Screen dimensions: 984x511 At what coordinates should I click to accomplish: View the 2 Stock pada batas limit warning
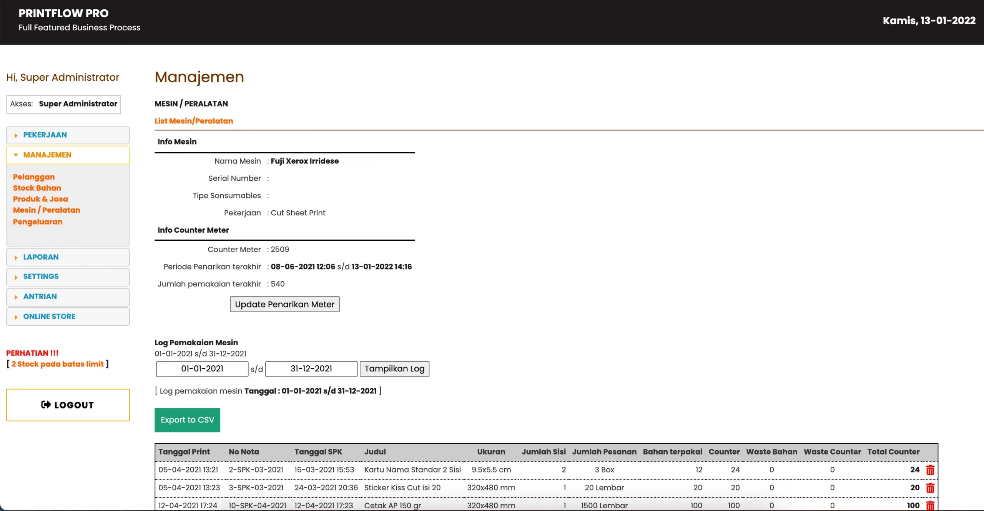click(58, 364)
